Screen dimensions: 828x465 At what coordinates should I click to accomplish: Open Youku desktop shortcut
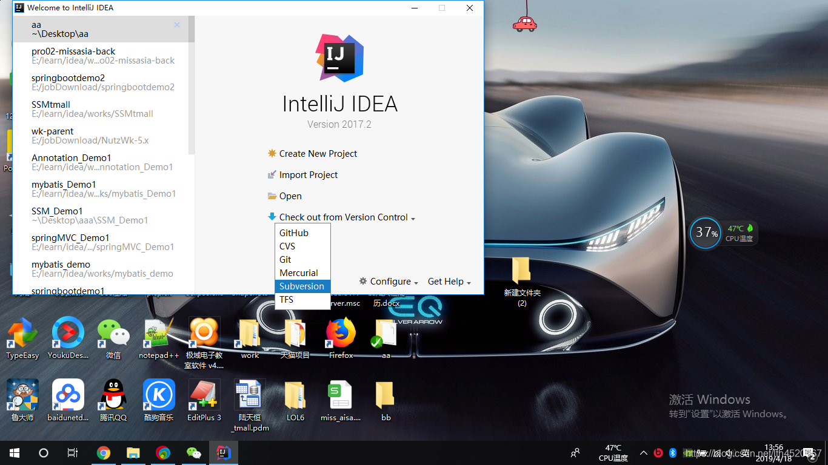pos(68,338)
